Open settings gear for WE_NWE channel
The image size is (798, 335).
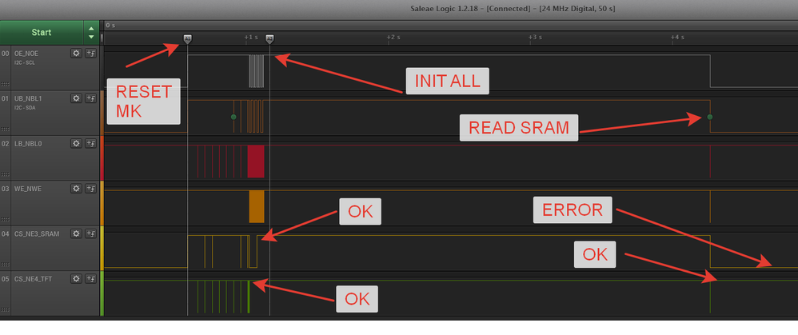pos(76,189)
